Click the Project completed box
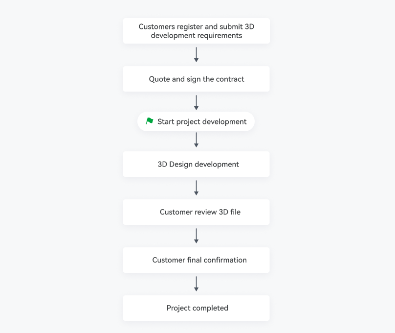Image resolution: width=395 pixels, height=333 pixels. [196, 308]
